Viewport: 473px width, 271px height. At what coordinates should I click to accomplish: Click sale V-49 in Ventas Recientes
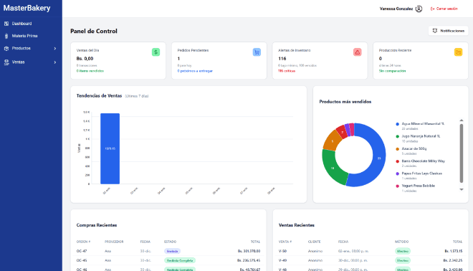(282, 260)
